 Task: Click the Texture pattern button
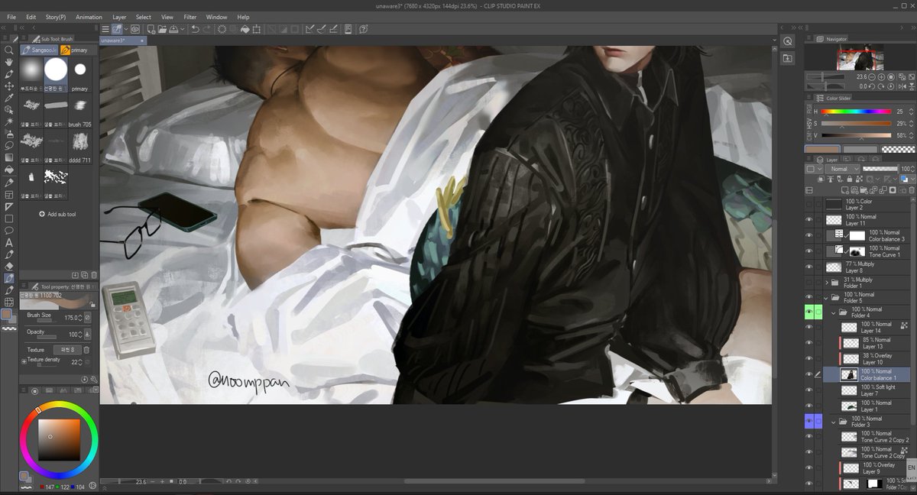pyautogui.click(x=66, y=350)
